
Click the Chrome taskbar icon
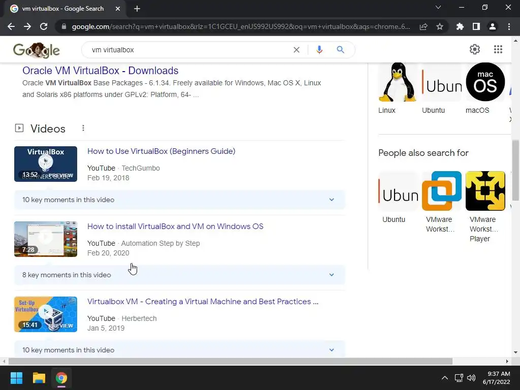tap(61, 378)
